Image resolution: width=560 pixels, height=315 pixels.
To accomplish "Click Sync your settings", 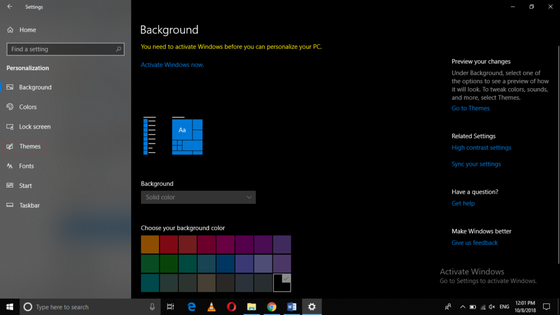I will (476, 164).
